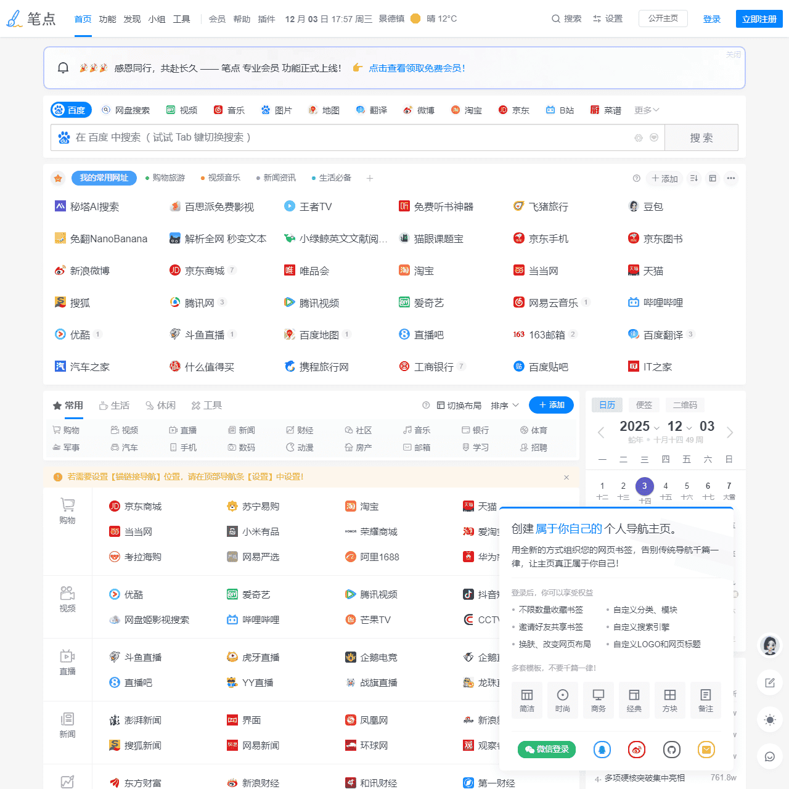Log in via the Weibo icon in the panel
Viewport: 789px width, 789px height.
637,750
